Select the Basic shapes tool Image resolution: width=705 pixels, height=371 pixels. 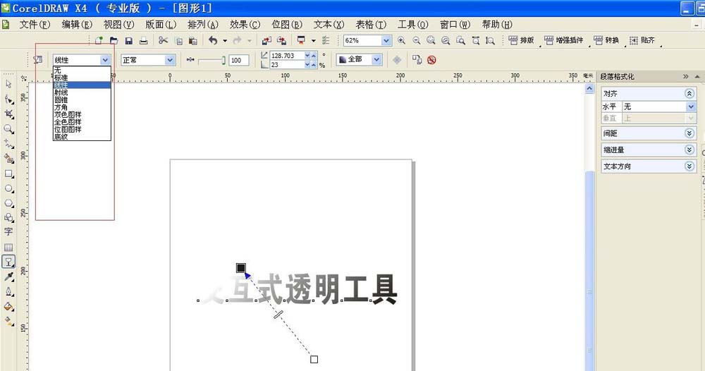point(8,218)
